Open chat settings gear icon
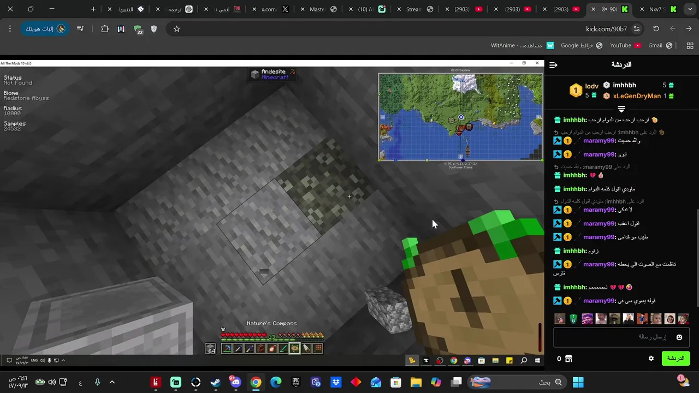The image size is (699, 393). pos(651,359)
